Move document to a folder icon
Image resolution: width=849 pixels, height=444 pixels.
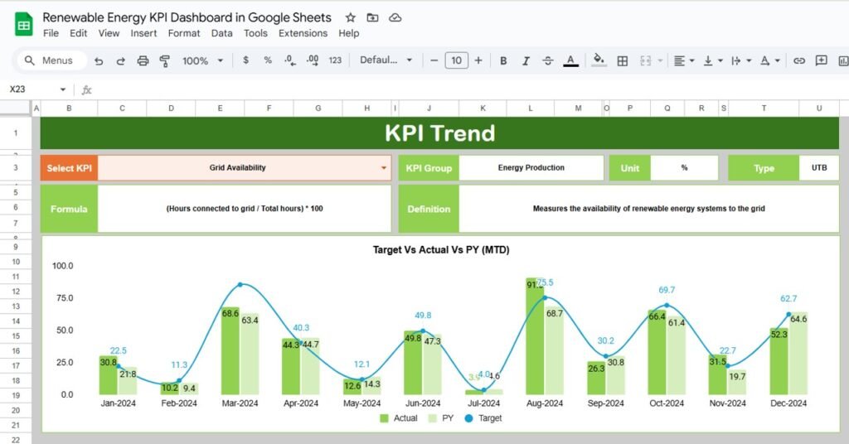coord(372,17)
